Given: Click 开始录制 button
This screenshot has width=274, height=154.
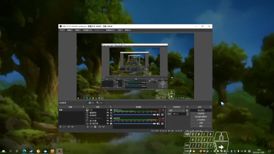Looking at the screenshot, I should 201,114.
